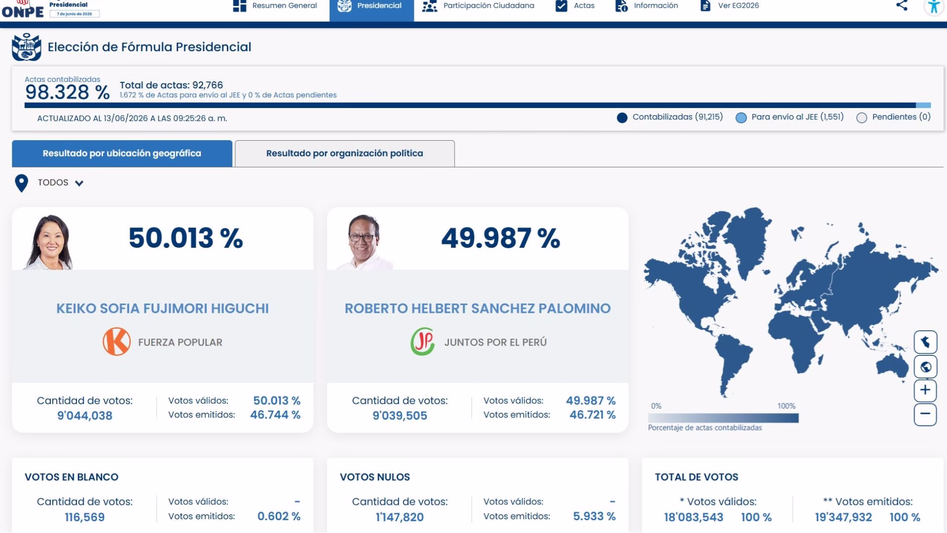Click FUERZA POPULAR party label
Image resolution: width=947 pixels, height=533 pixels.
click(x=180, y=342)
